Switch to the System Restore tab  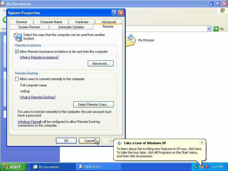click(x=29, y=27)
